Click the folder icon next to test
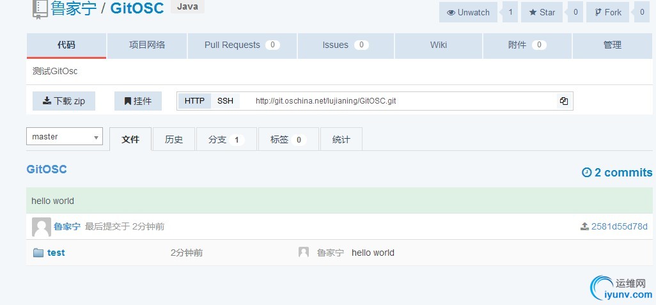This screenshot has height=305, width=656. coord(38,253)
